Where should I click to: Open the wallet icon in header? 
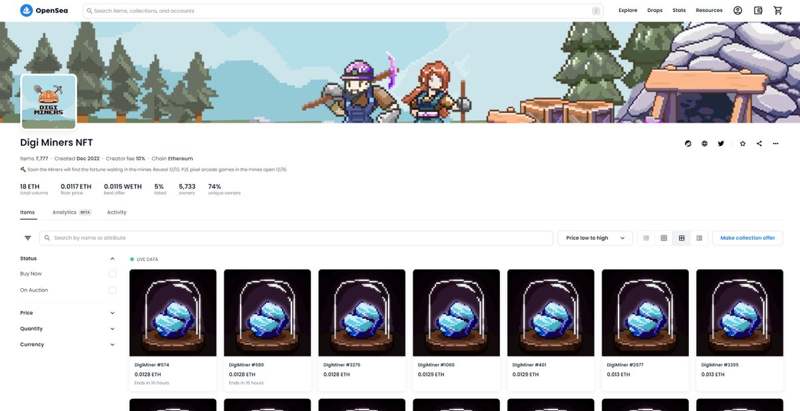[x=758, y=11]
